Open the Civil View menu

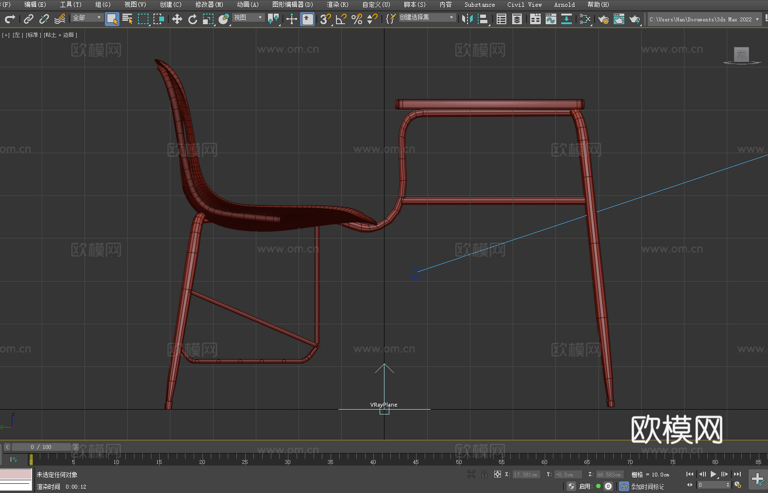click(x=525, y=4)
